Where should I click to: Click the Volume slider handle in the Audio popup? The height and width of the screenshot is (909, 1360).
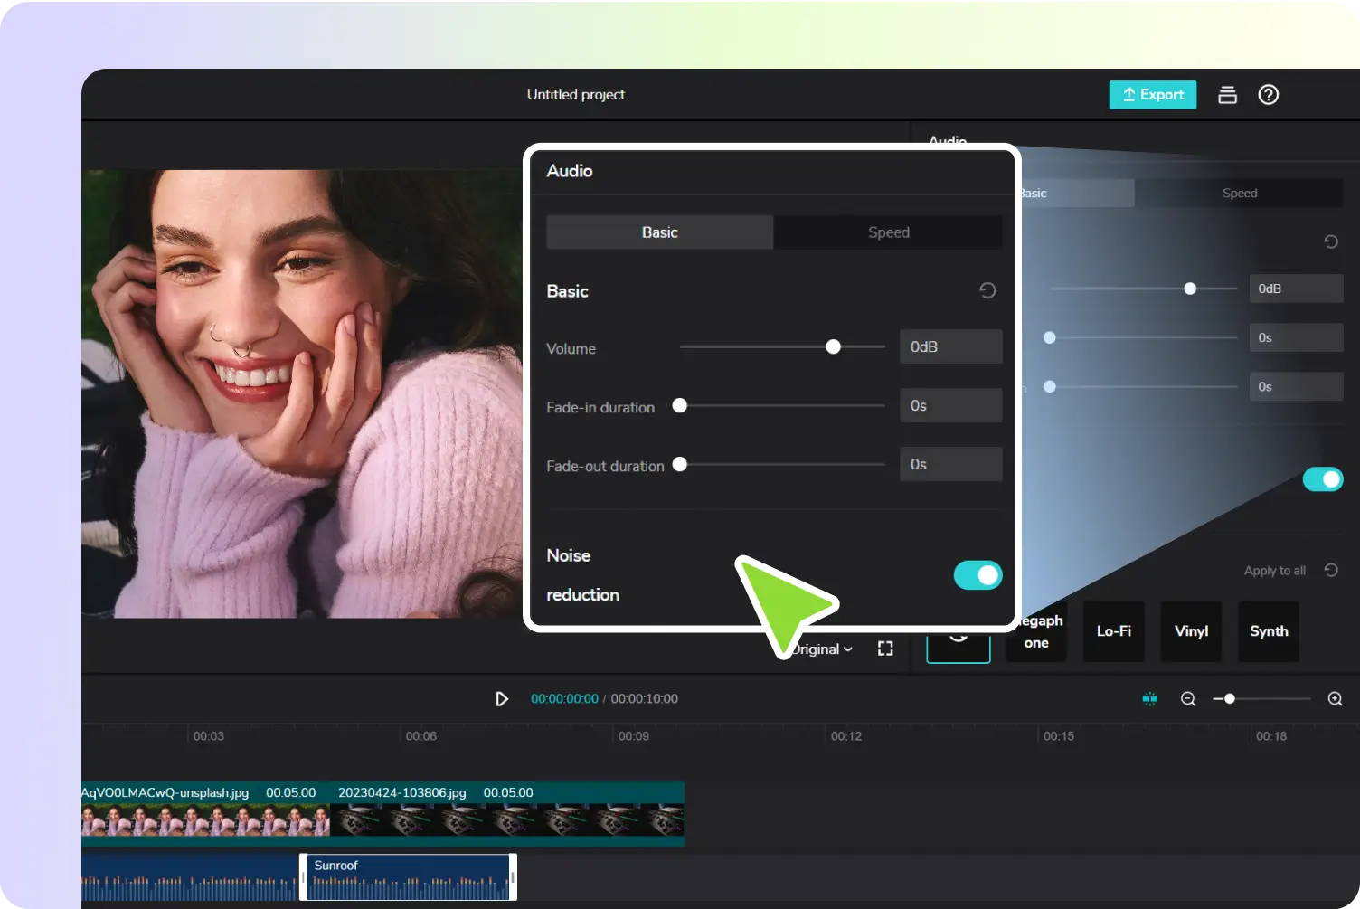(833, 346)
